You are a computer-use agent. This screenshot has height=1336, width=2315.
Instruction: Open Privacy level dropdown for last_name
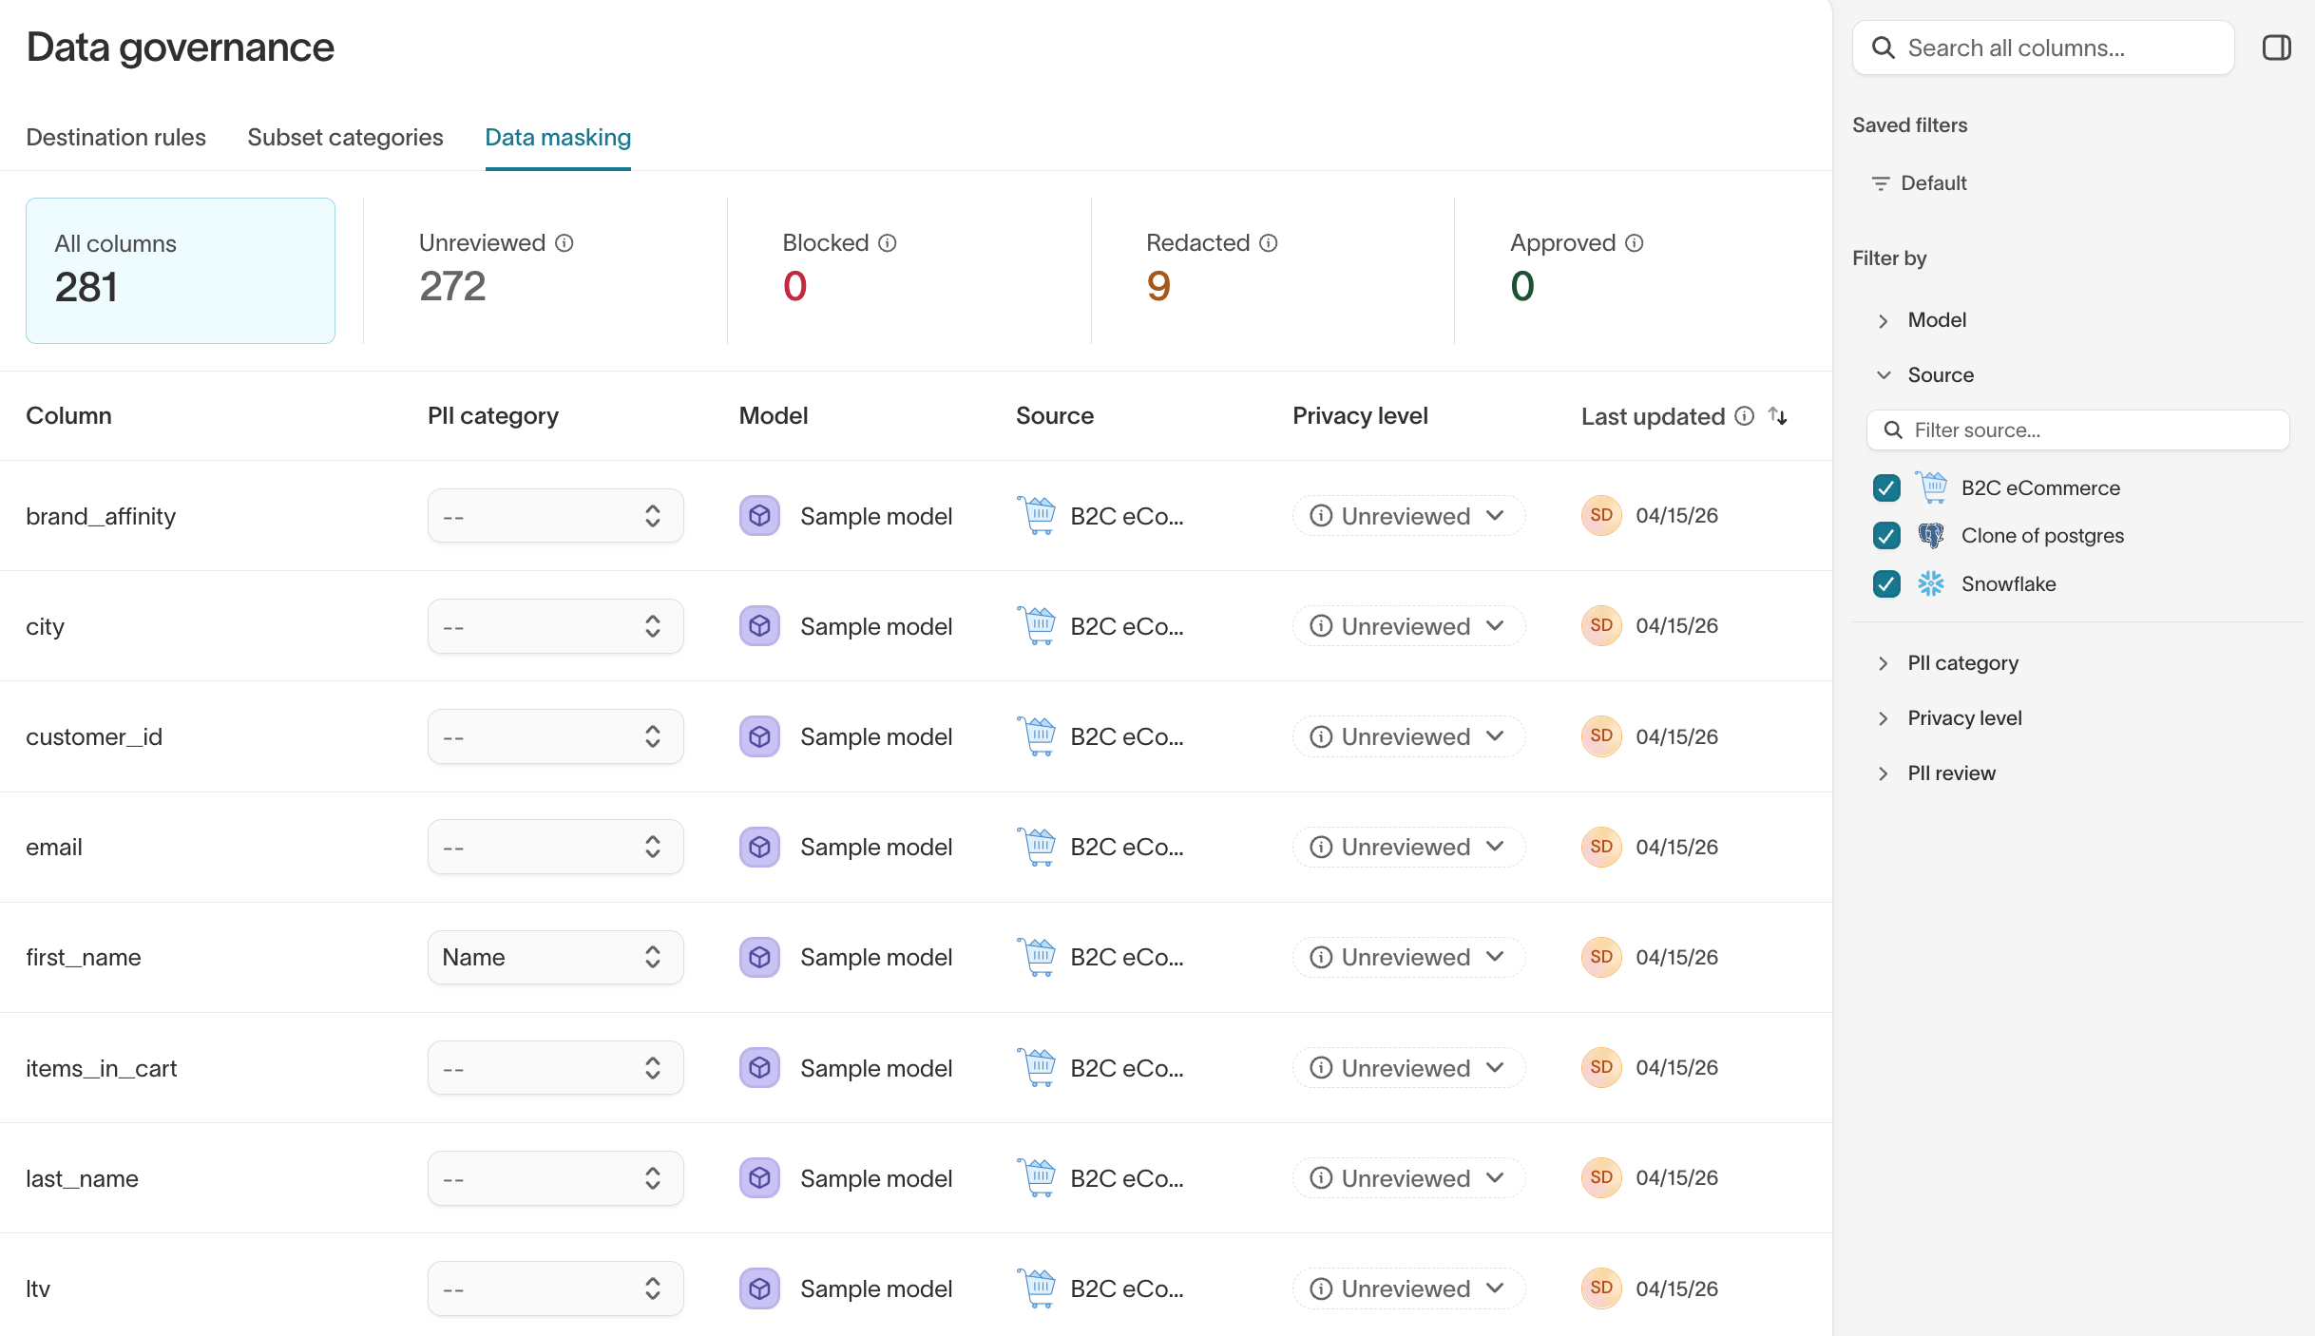click(x=1408, y=1178)
